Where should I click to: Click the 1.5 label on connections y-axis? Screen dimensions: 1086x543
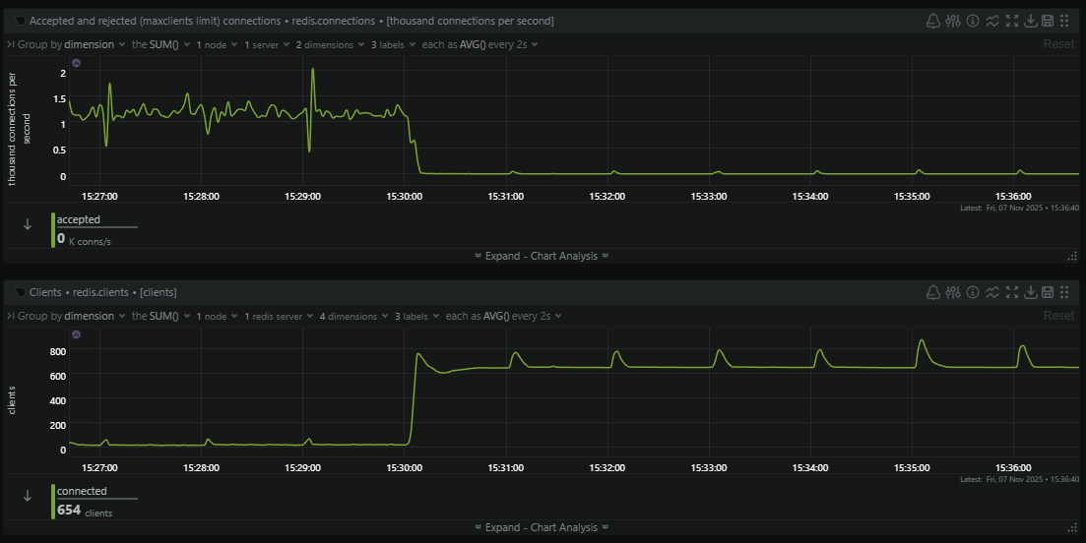coord(58,98)
